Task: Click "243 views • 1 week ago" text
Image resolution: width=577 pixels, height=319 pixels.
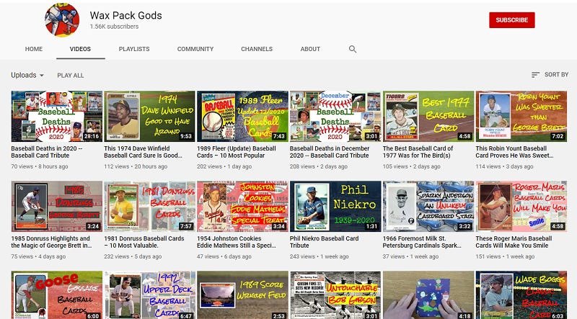Action: [x=319, y=256]
